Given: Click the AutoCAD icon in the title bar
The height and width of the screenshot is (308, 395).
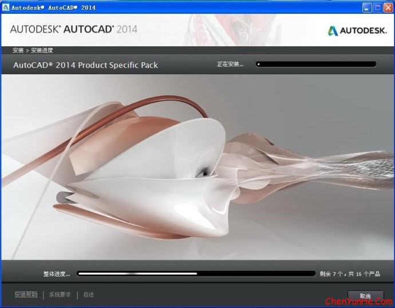Looking at the screenshot, I should pyautogui.click(x=6, y=7).
